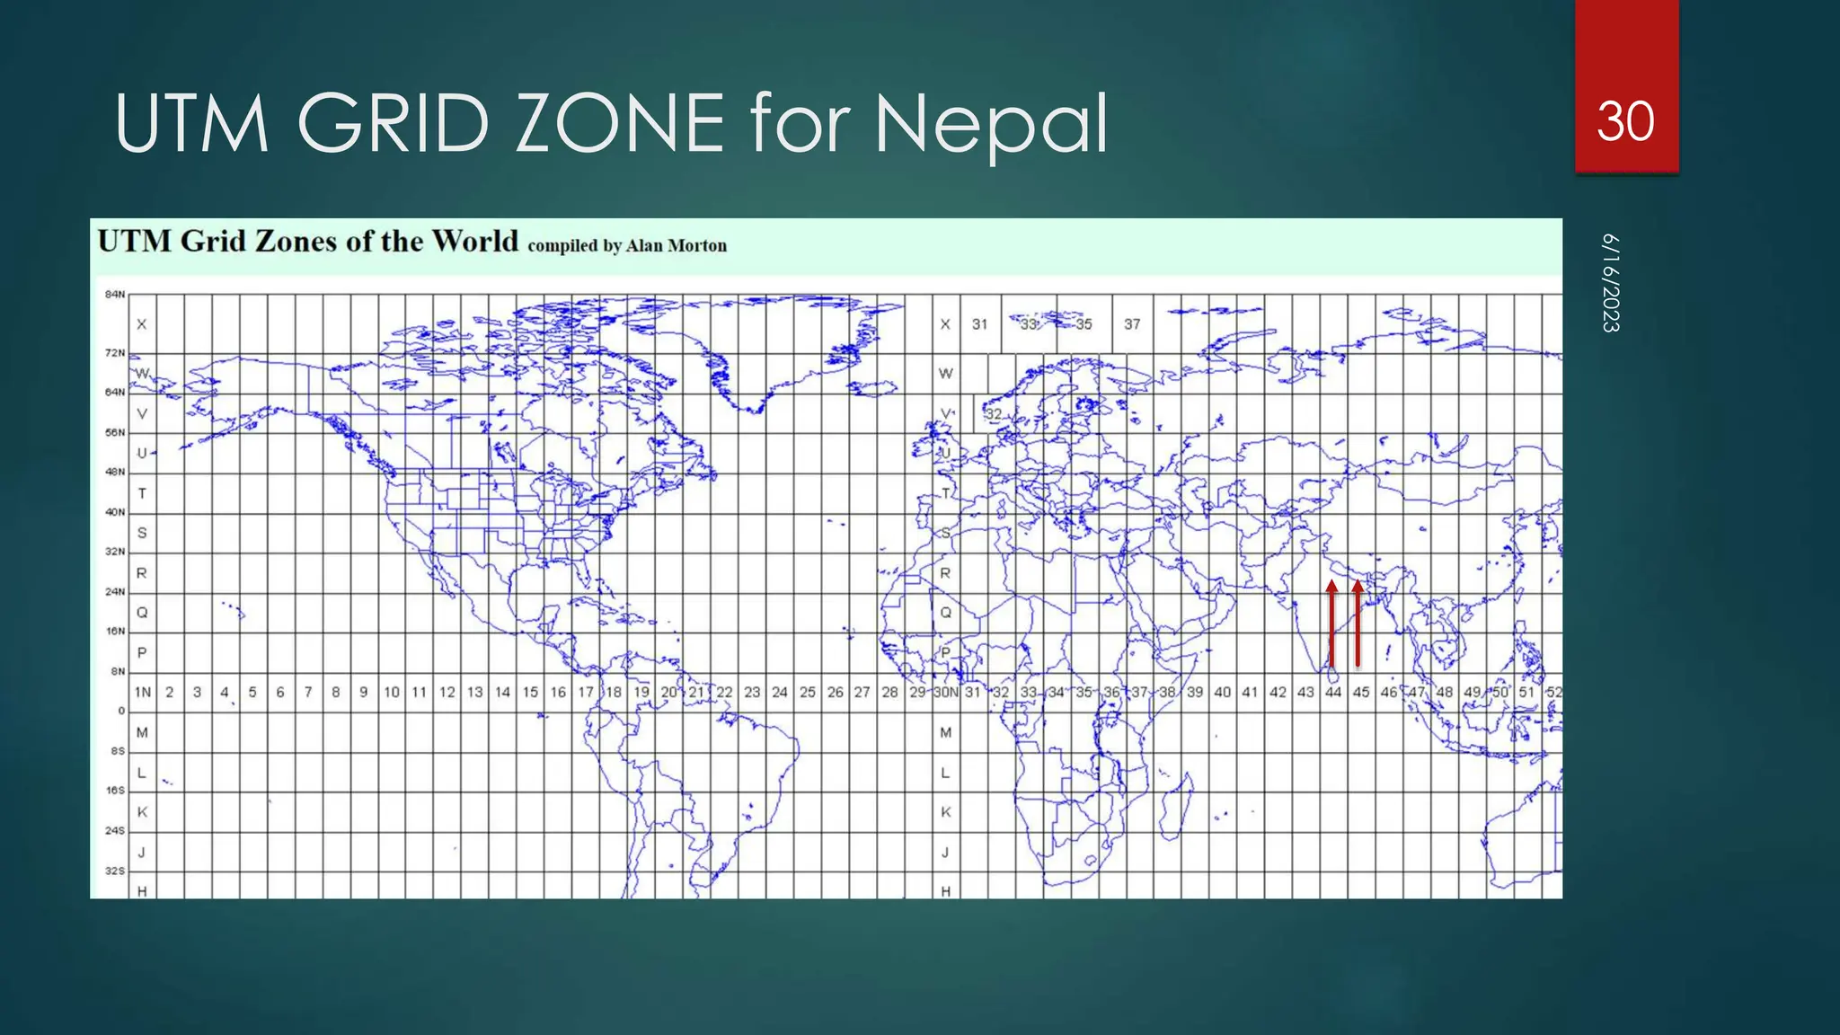Image resolution: width=1840 pixels, height=1035 pixels.
Task: Click zone number 28 on equator row
Action: point(889,692)
